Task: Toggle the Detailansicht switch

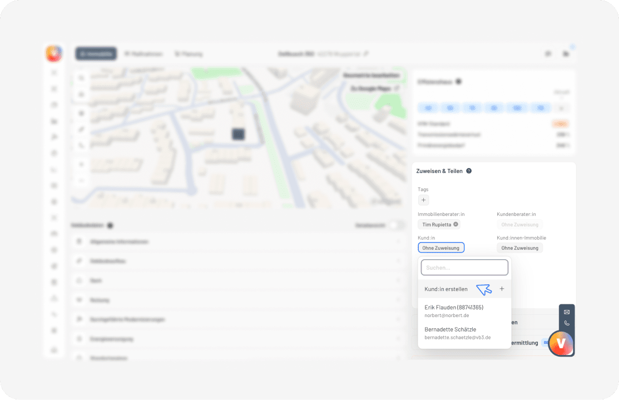Action: 397,225
